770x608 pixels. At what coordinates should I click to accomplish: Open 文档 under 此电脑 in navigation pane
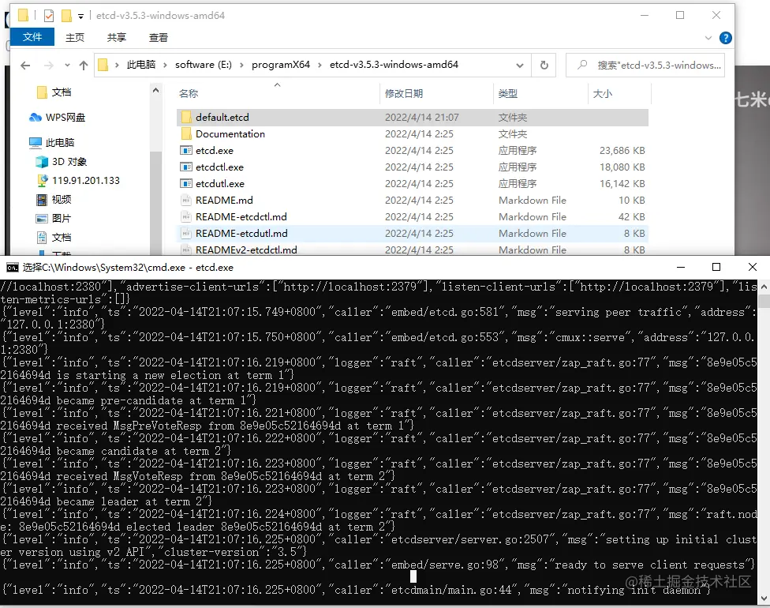54,238
